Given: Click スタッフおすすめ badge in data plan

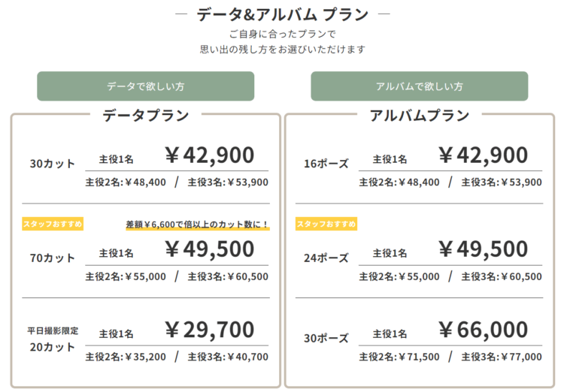Looking at the screenshot, I should [53, 224].
